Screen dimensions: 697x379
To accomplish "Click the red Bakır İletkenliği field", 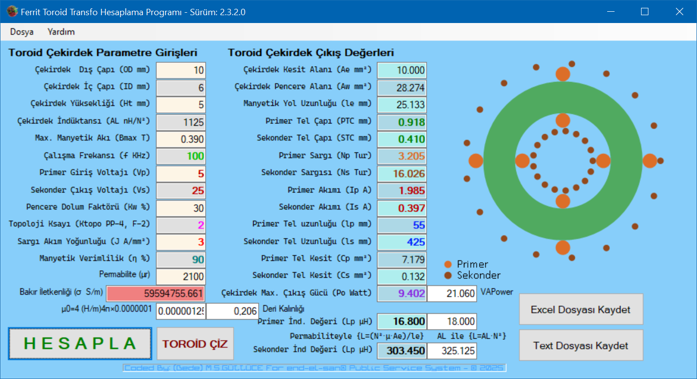I will click(156, 294).
